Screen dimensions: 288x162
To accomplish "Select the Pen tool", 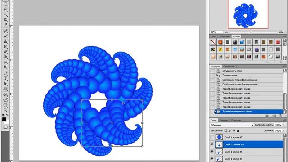I will (5, 73).
